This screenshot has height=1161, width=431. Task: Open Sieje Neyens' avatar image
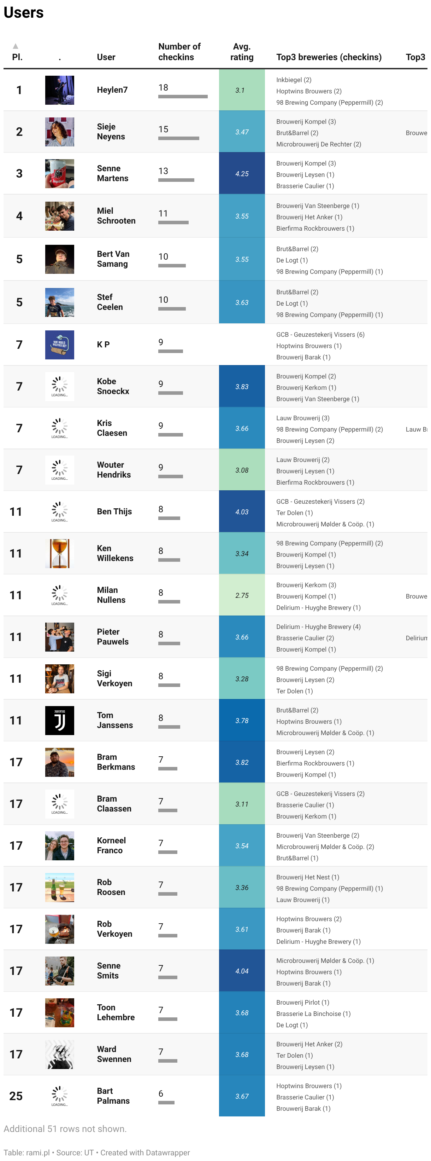(x=59, y=132)
